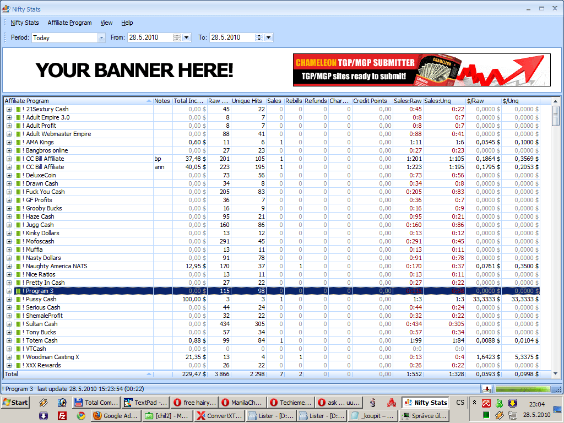This screenshot has height=423, width=564.
Task: Click the green status icon of DeluxeCoin
Action: (x=18, y=176)
